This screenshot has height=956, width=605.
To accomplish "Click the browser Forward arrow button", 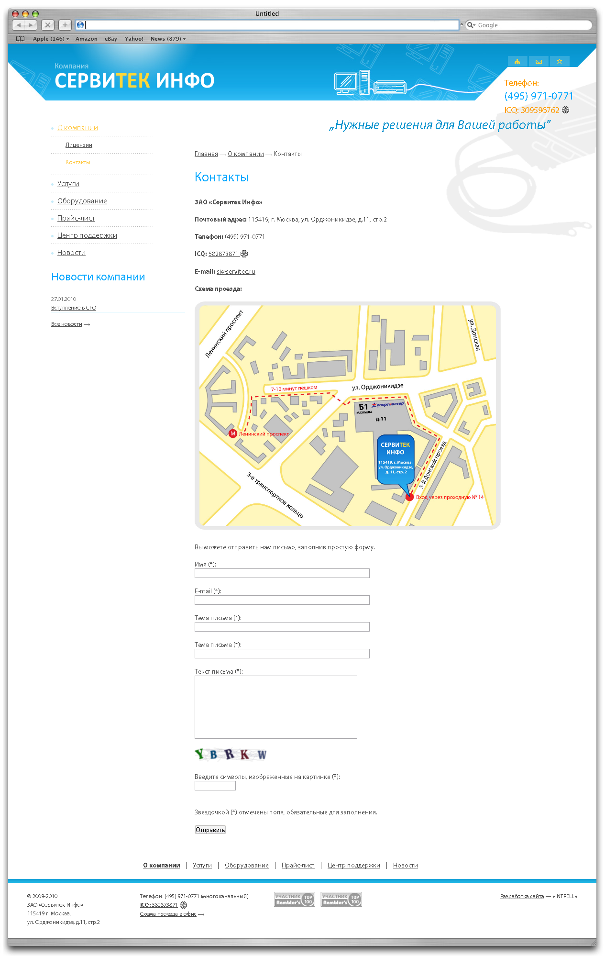I will pos(31,25).
